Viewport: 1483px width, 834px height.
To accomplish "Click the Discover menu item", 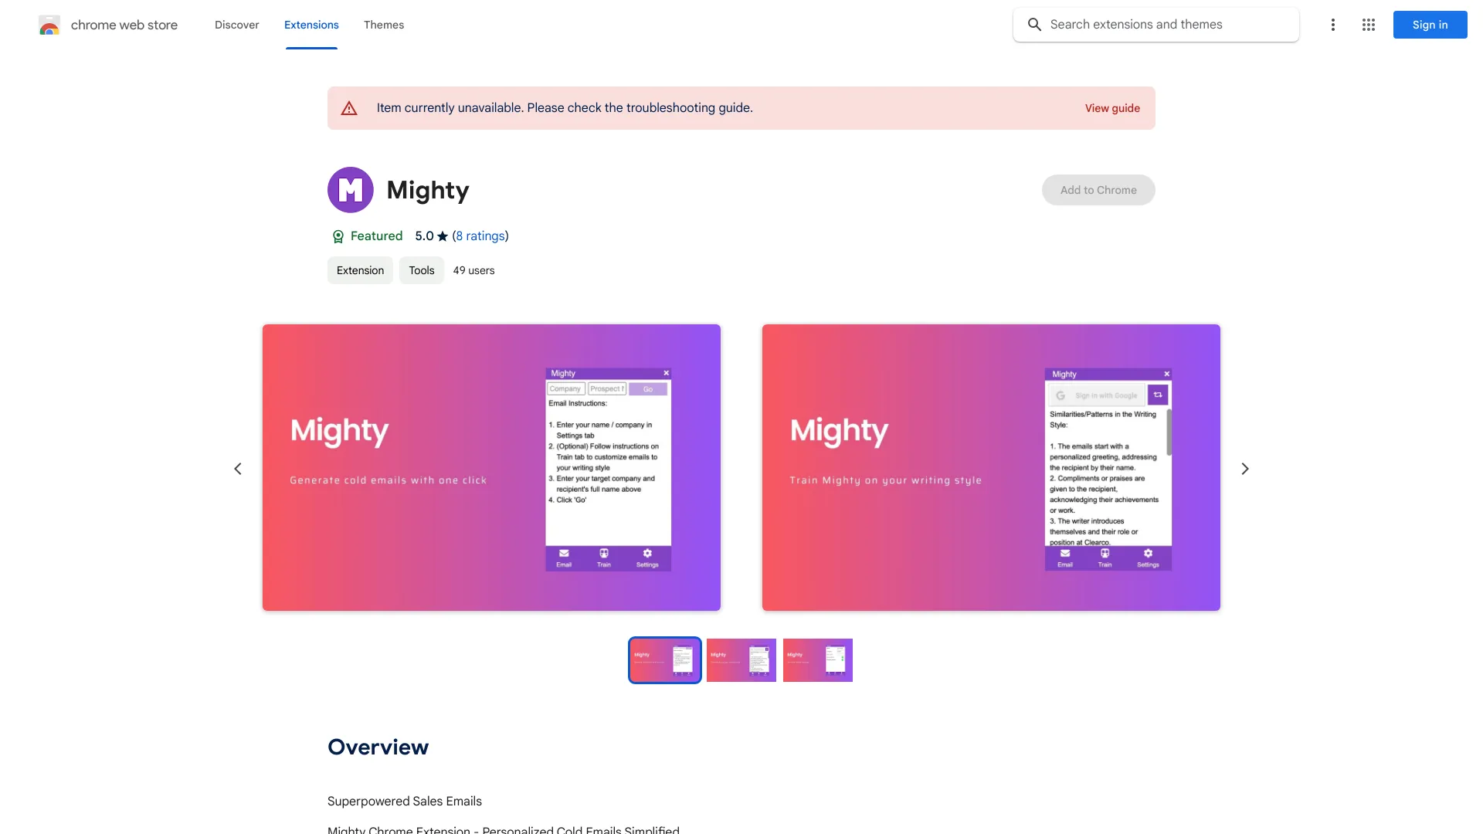I will pyautogui.click(x=236, y=25).
